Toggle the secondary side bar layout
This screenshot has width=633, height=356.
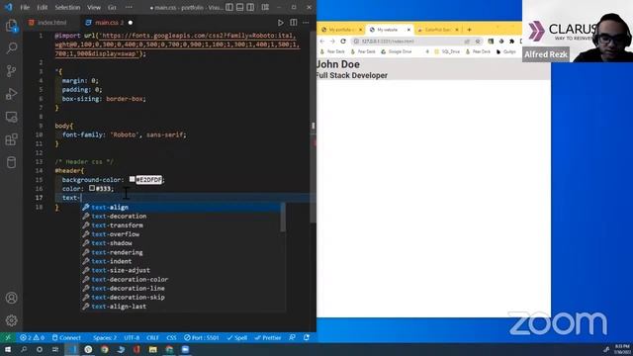tap(250, 7)
